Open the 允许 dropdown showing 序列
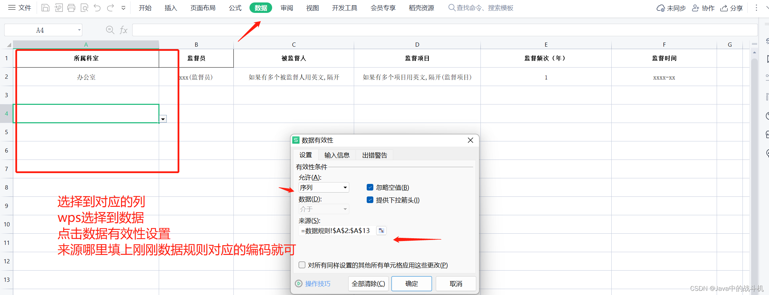Viewport: 769px width, 295px height. click(324, 187)
